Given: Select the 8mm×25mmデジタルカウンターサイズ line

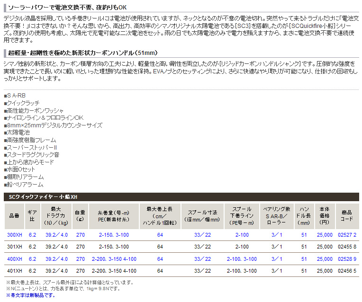Looking at the screenshot, I should coord(53,125).
